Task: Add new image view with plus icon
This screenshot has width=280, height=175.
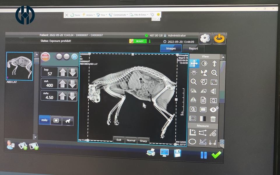Action: pyautogui.click(x=34, y=146)
